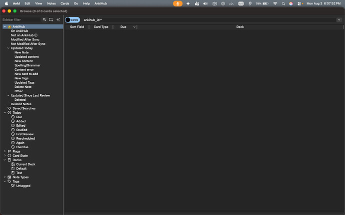
Task: Click the flag icon beside Flags
Action: (x=9, y=151)
